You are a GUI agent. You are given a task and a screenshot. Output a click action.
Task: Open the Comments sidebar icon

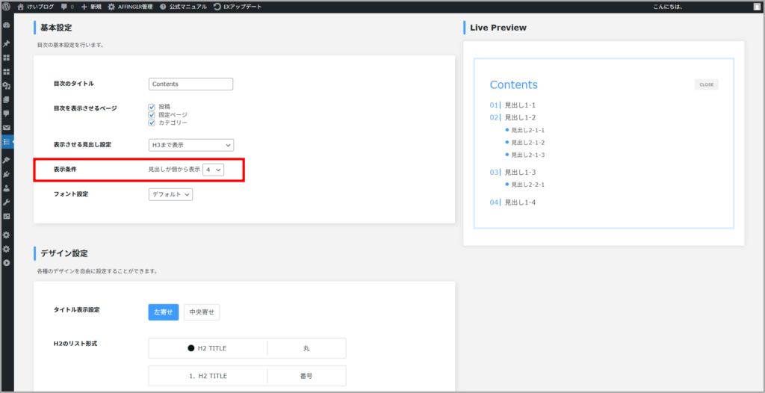click(7, 114)
